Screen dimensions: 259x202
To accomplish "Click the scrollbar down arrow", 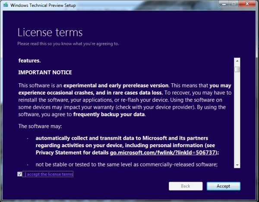I will (237, 165).
